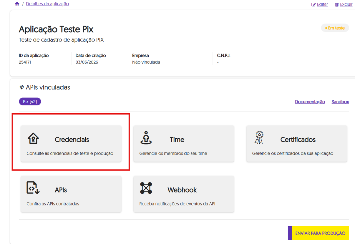Click the Webhook card description text
Screen dimensions: 355x244
pos(177,204)
